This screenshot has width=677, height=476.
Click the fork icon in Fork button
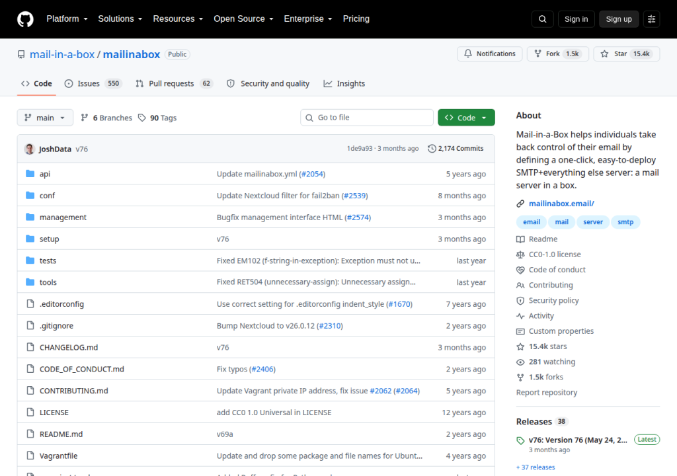(x=538, y=54)
